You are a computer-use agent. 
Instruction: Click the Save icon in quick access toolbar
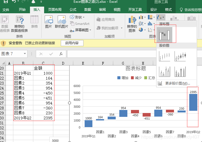[x=6, y=1]
